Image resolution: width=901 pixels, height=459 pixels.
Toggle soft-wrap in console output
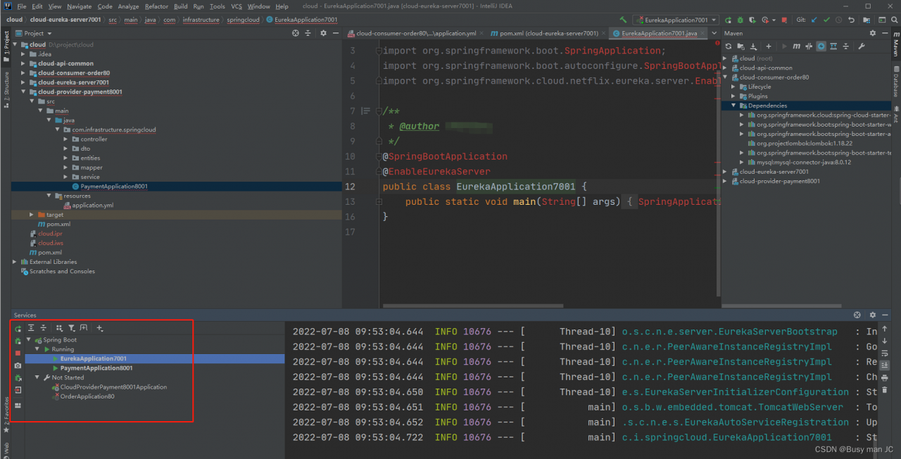[x=885, y=353]
